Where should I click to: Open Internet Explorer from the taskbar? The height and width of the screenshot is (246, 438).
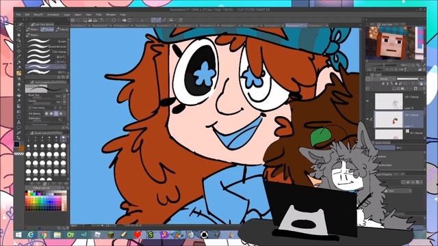tap(30, 235)
